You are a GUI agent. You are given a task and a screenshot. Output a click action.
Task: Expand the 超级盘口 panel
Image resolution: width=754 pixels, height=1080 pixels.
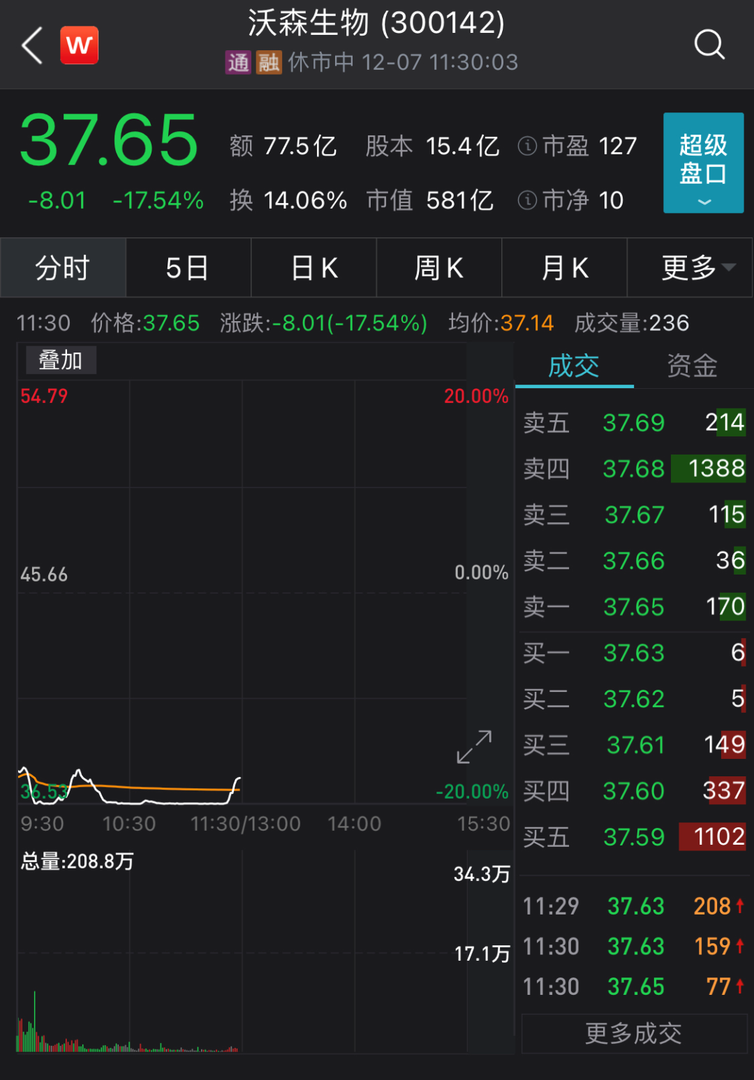click(703, 163)
